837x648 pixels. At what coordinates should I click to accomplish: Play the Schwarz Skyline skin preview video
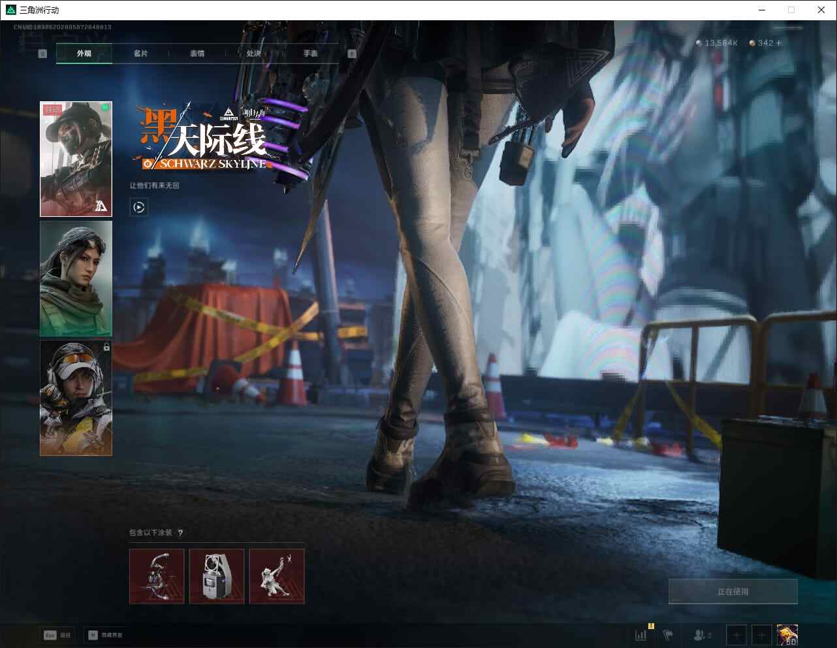tap(138, 207)
